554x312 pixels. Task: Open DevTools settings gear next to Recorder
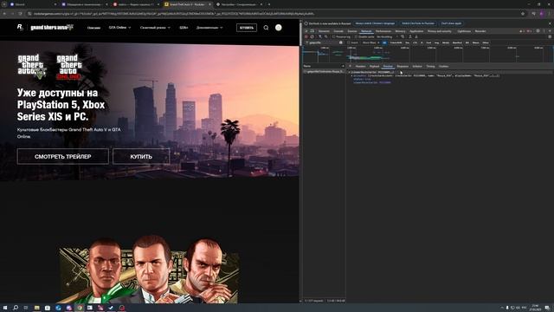click(x=538, y=31)
